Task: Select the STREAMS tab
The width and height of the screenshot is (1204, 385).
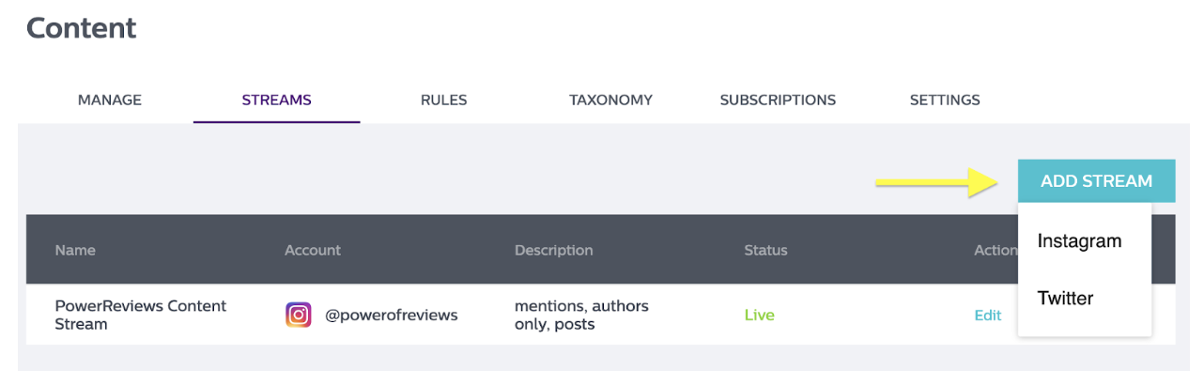Action: click(277, 100)
